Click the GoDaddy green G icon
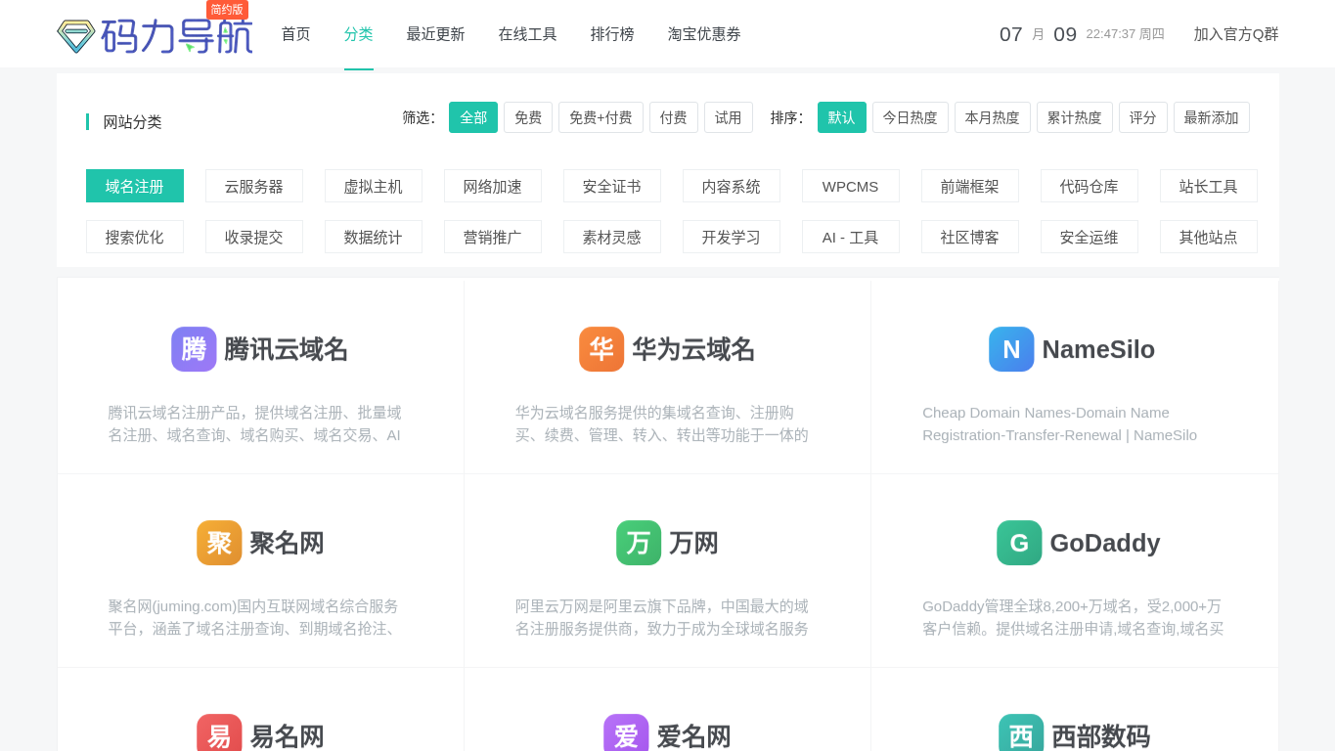 (1019, 543)
